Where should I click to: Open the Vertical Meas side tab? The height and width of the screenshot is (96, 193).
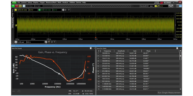tap(13, 23)
